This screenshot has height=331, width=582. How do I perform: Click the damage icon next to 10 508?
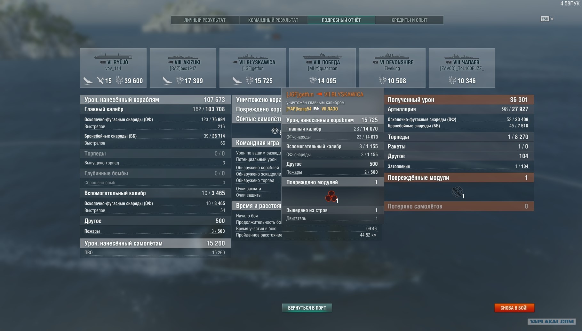point(383,80)
